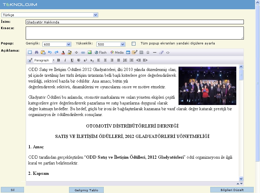Click editor scrollbar up arrow

click(x=241, y=67)
